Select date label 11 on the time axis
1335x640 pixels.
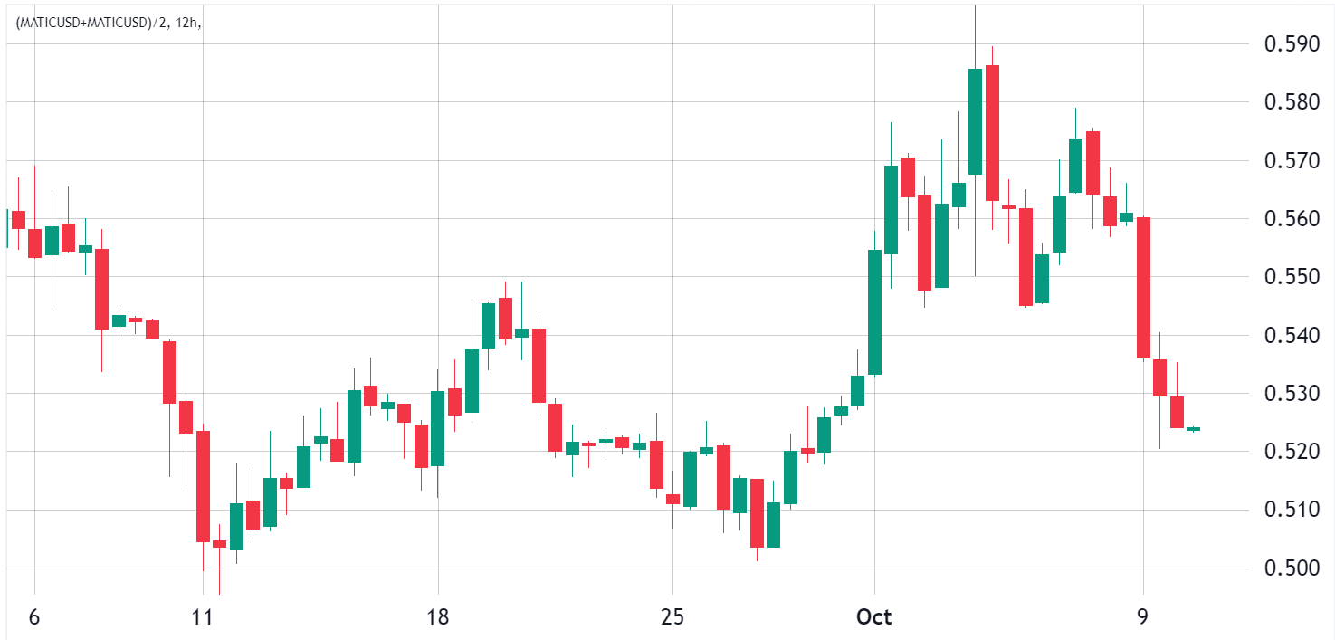tap(203, 617)
